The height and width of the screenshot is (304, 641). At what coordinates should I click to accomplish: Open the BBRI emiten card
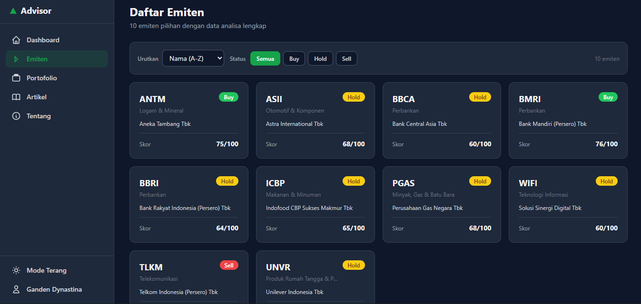tap(189, 204)
